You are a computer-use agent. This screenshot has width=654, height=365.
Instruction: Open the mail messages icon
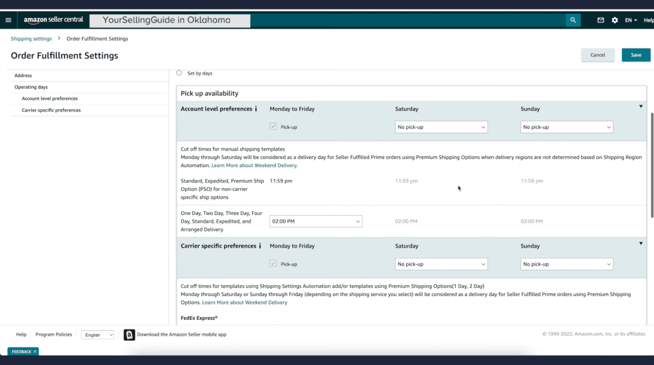(x=600, y=20)
